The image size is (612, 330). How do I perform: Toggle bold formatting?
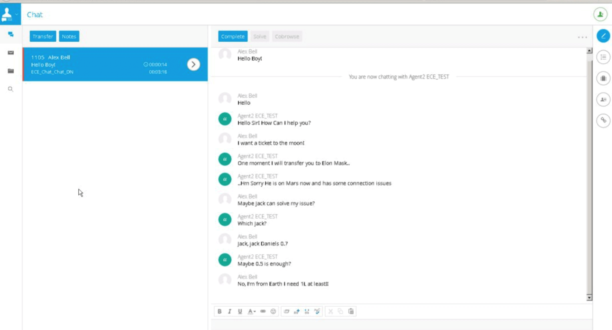(x=219, y=311)
